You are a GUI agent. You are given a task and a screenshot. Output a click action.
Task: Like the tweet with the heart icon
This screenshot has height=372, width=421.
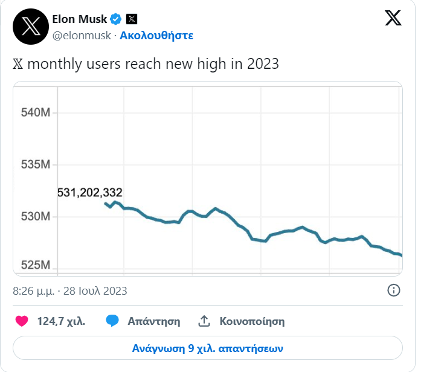[22, 321]
